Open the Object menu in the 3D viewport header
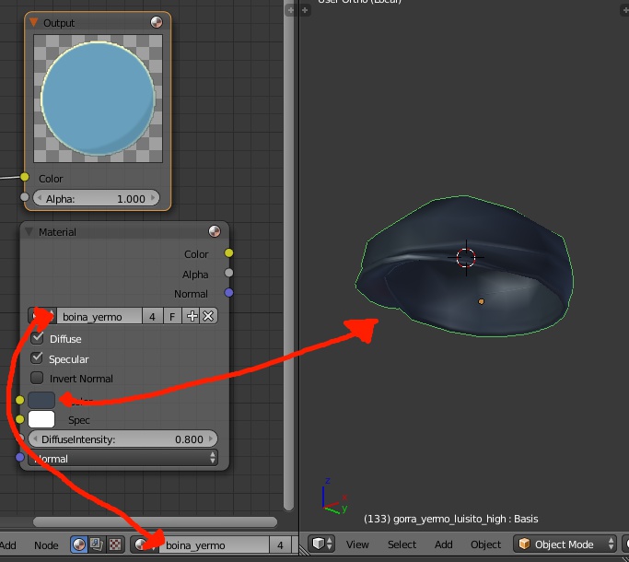629x562 pixels. click(x=485, y=544)
